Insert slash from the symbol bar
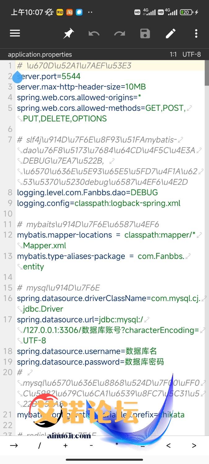This screenshot has width=209, height=464. pos(40,445)
